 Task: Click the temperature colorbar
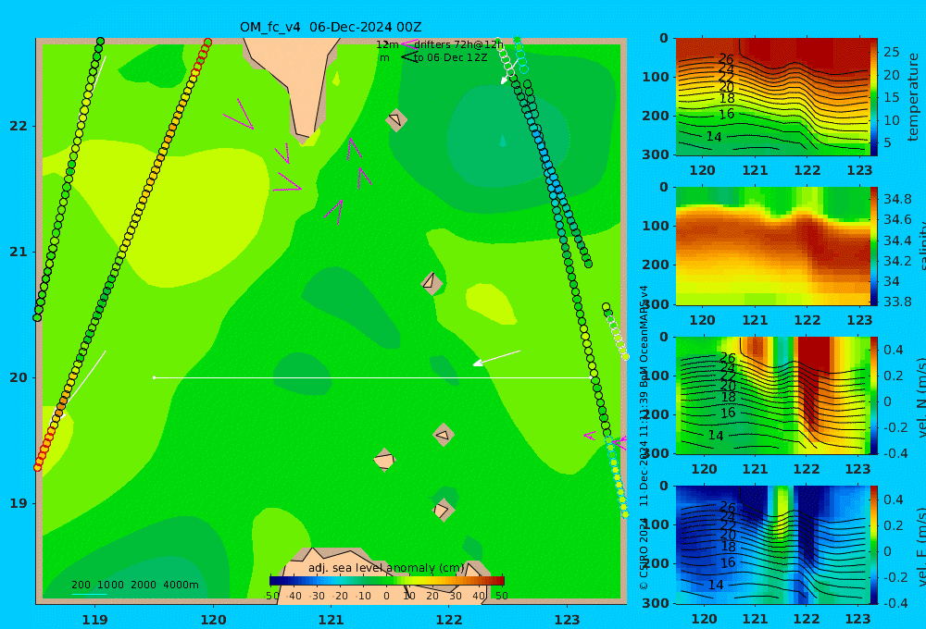(x=874, y=97)
